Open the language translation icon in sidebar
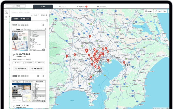This screenshot has width=173, height=109. point(6,12)
